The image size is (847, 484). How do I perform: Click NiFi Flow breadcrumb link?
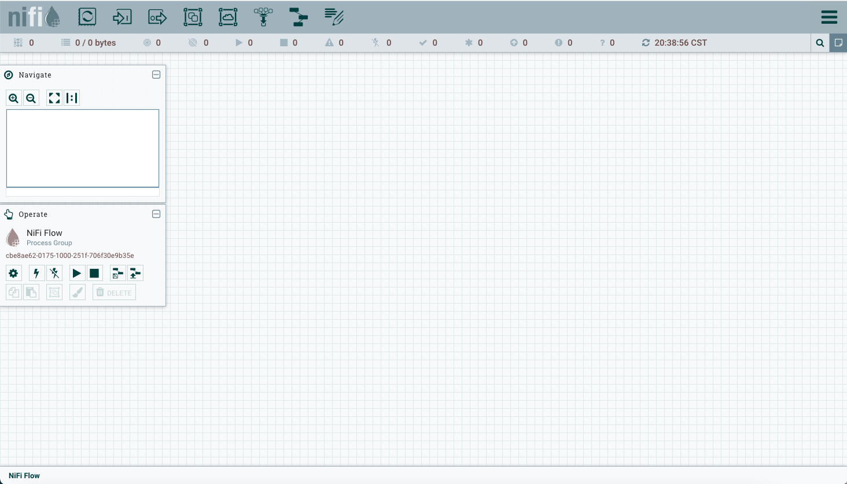[x=24, y=475]
